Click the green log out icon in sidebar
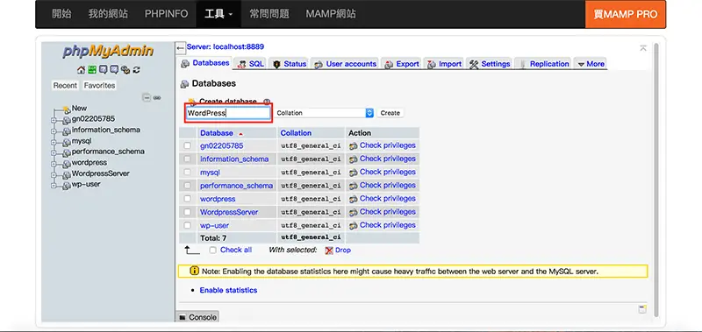 92,70
